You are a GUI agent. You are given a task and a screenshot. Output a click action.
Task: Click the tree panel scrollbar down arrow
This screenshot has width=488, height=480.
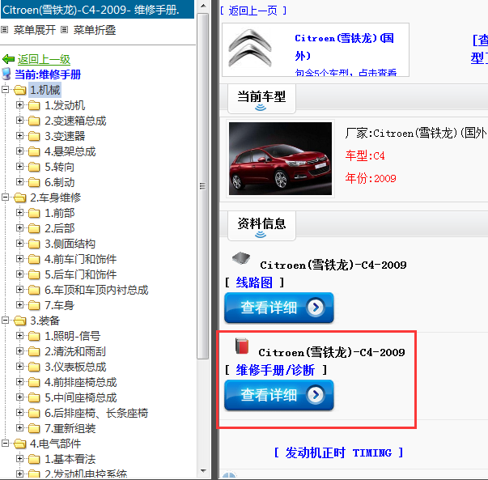point(203,471)
